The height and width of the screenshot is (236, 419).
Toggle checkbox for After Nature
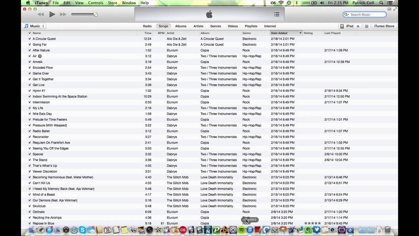(x=29, y=50)
